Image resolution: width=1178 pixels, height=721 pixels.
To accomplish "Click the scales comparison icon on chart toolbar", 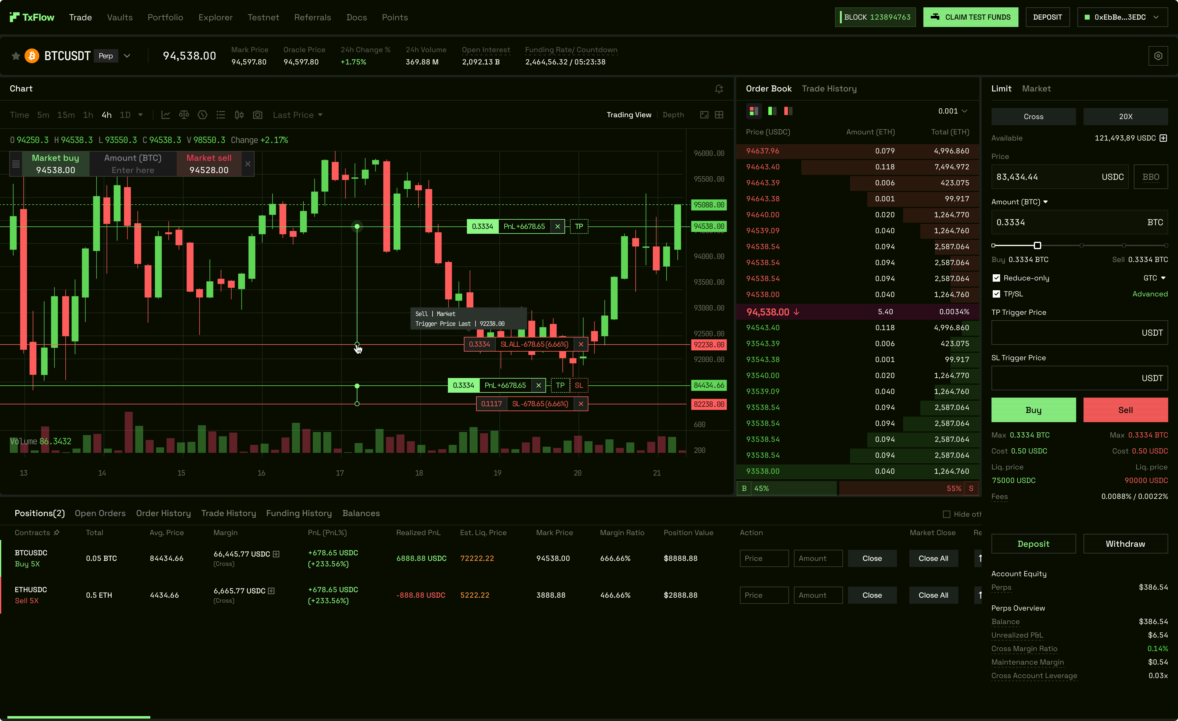I will coord(184,115).
